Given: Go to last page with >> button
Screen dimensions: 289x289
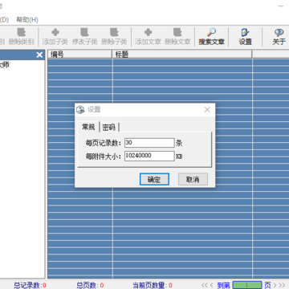Looking at the screenshot, I should pos(282,285).
